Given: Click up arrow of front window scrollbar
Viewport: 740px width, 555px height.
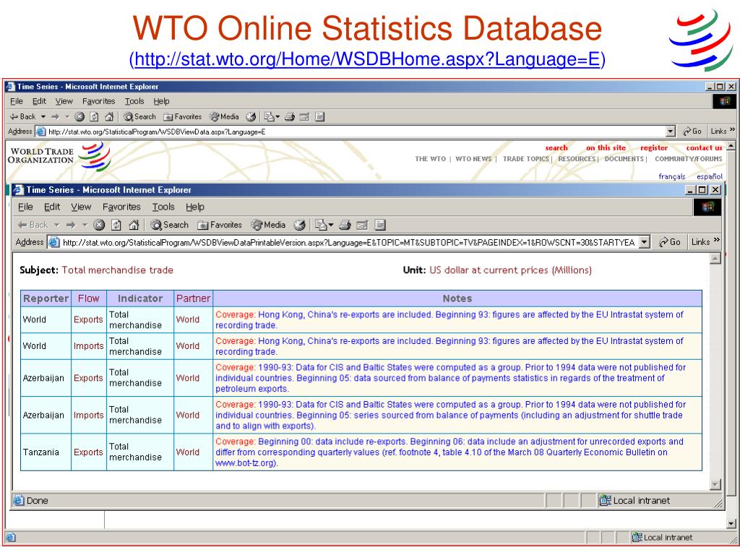Looking at the screenshot, I should pyautogui.click(x=715, y=259).
